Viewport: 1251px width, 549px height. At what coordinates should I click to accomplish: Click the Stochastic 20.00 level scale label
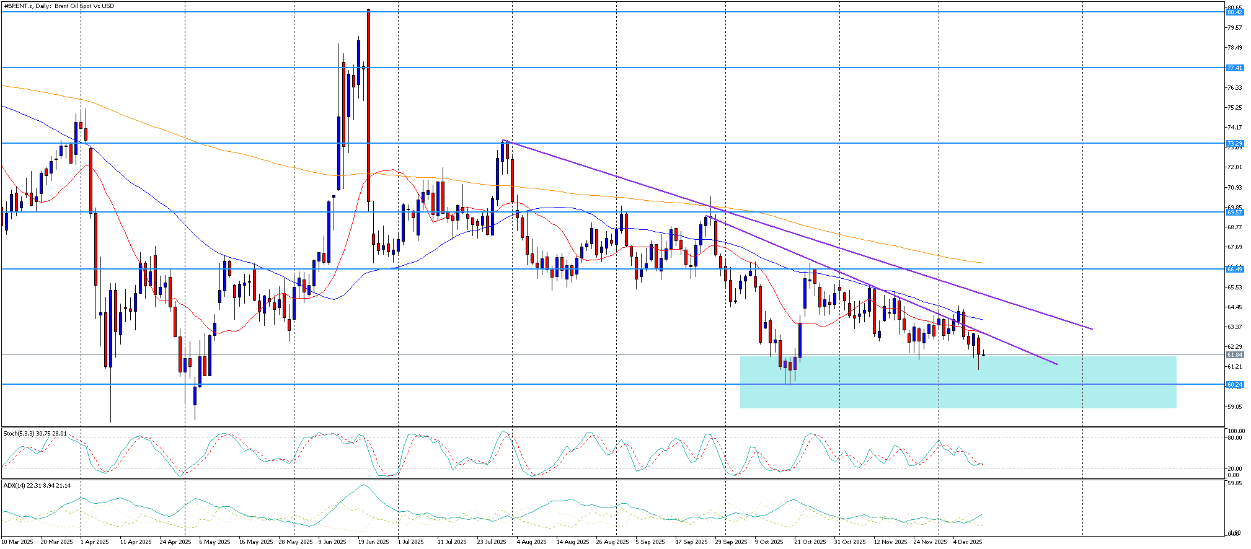[1235, 469]
